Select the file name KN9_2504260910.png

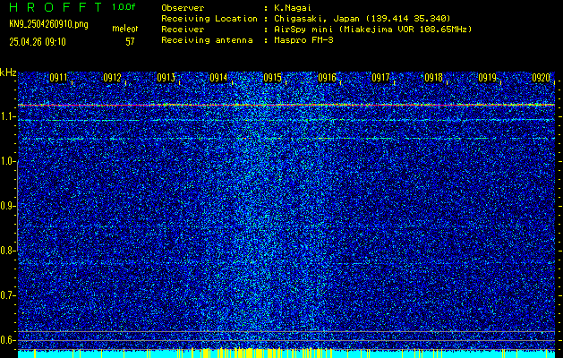point(48,25)
